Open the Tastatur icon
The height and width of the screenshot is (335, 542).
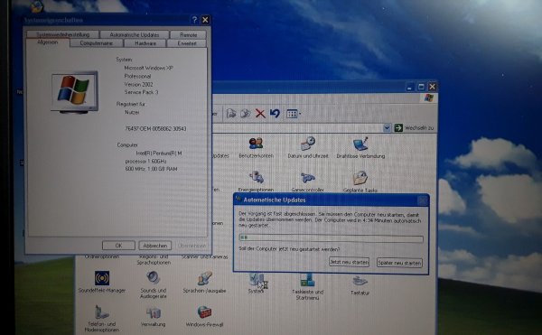[360, 285]
